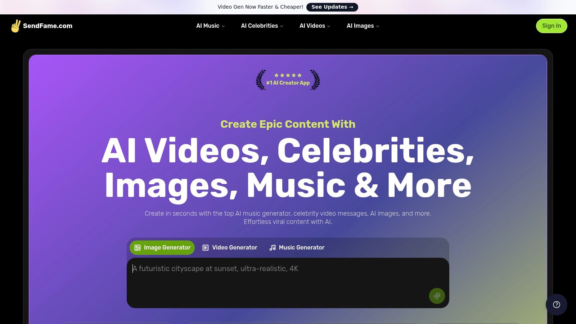Click the SendFame peace-hand logo icon
576x324 pixels.
(16, 26)
